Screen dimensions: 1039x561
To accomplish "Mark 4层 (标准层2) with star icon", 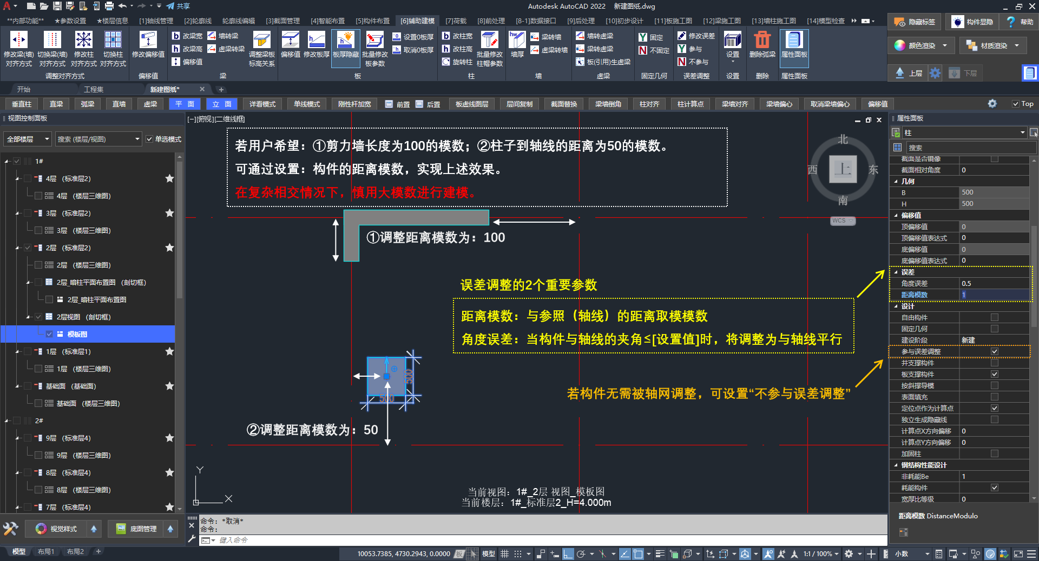I will coord(169,178).
